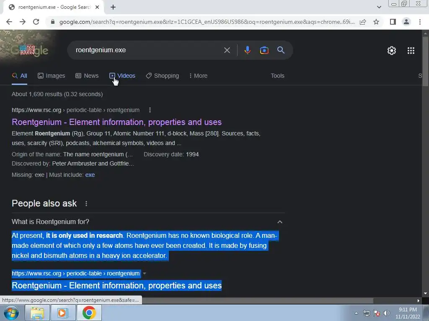429x321 pixels.
Task: Click the 'exe' Must include link
Action: pyautogui.click(x=90, y=175)
